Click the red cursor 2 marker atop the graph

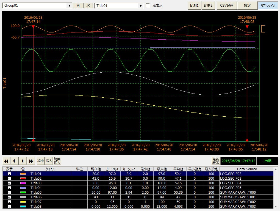tap(247, 27)
